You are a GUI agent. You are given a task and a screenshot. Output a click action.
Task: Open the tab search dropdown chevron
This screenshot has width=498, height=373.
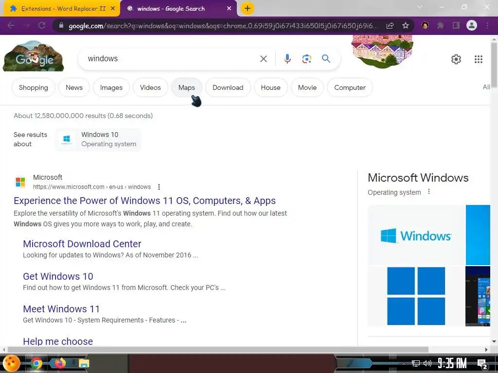coord(420,7)
